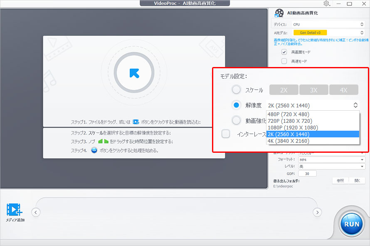The image size is (370, 246).
Task: Click the left arrow of the media tray
Action: (x=36, y=212)
